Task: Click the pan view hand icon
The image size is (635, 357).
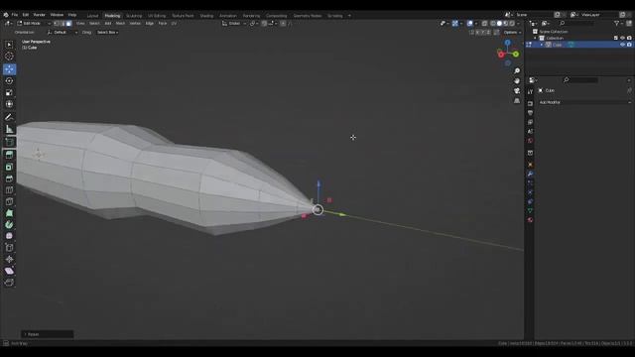Action: 517,81
